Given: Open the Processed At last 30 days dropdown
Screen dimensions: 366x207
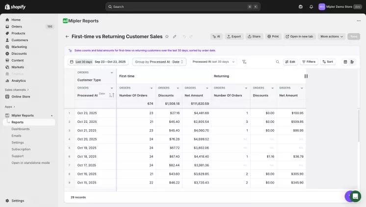Looking at the screenshot, I should 213,62.
